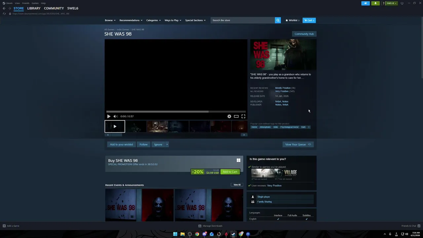This screenshot has width=423, height=238.
Task: Focus the Search the store field
Action: [x=243, y=20]
